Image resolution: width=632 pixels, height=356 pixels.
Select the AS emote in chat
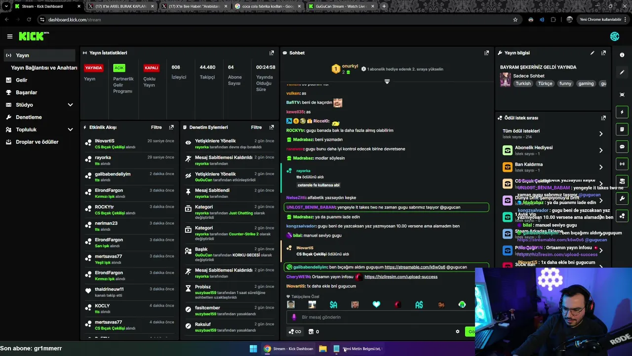(x=419, y=305)
